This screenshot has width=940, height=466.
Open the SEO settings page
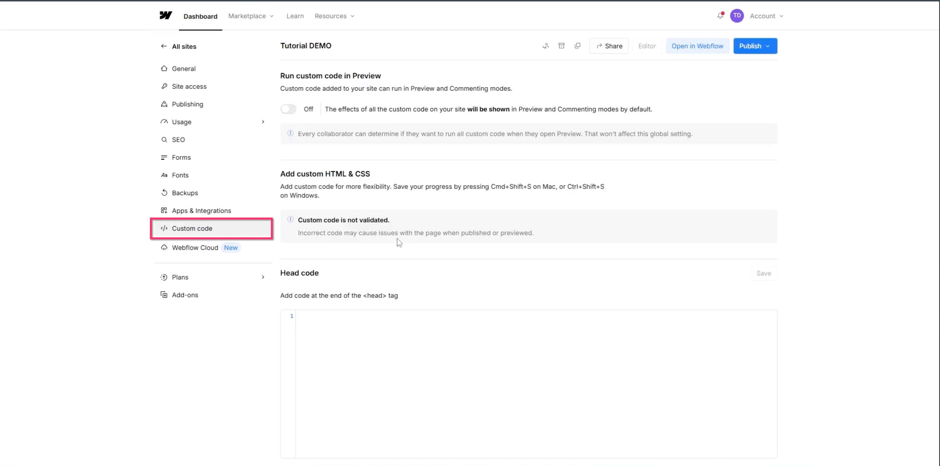pos(178,140)
